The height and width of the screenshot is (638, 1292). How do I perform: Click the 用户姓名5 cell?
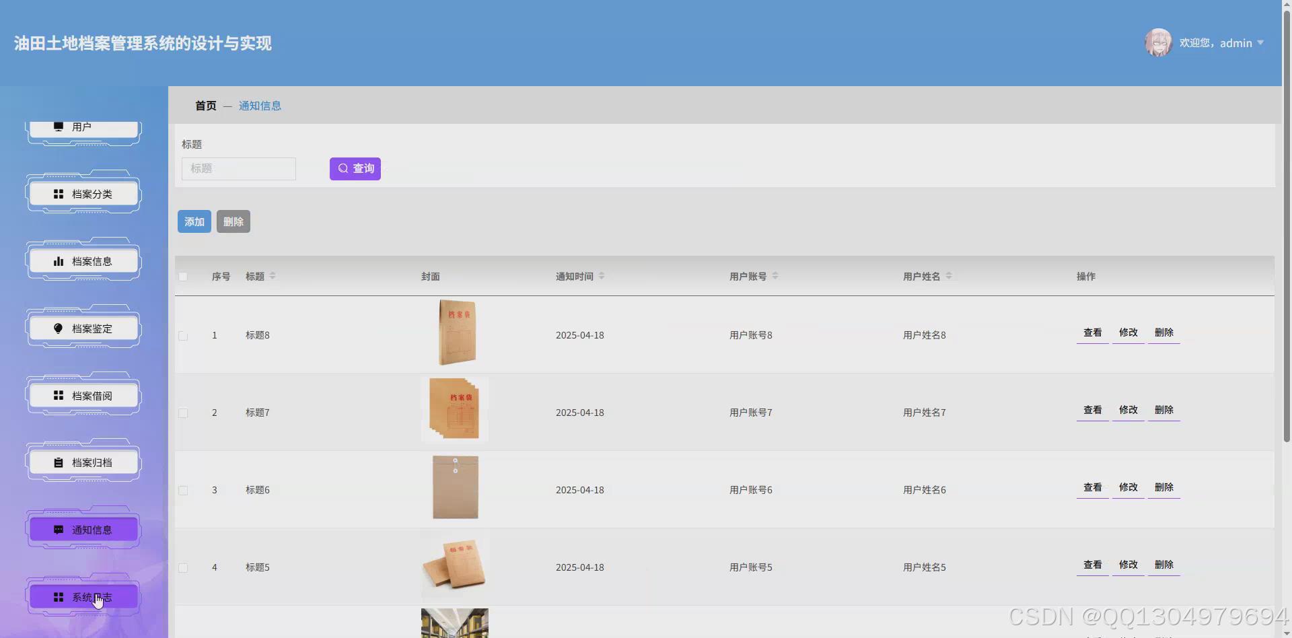coord(925,567)
